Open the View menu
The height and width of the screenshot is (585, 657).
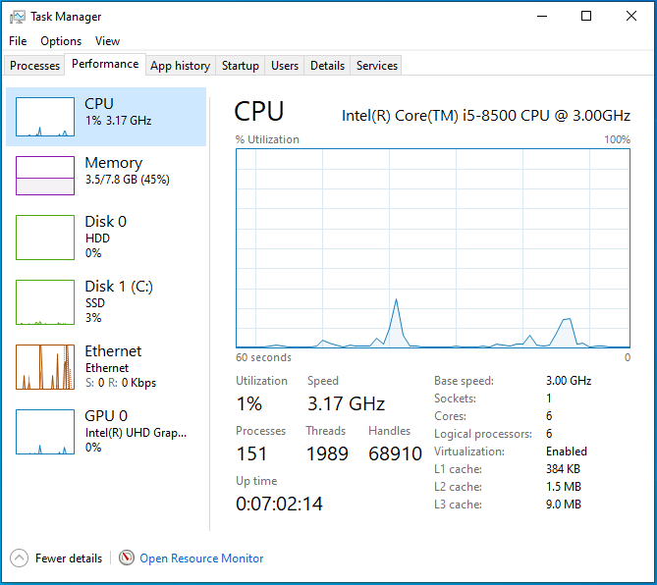coord(107,41)
